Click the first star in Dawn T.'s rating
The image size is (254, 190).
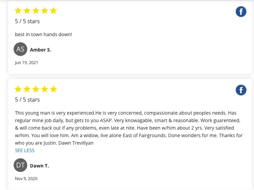18,89
